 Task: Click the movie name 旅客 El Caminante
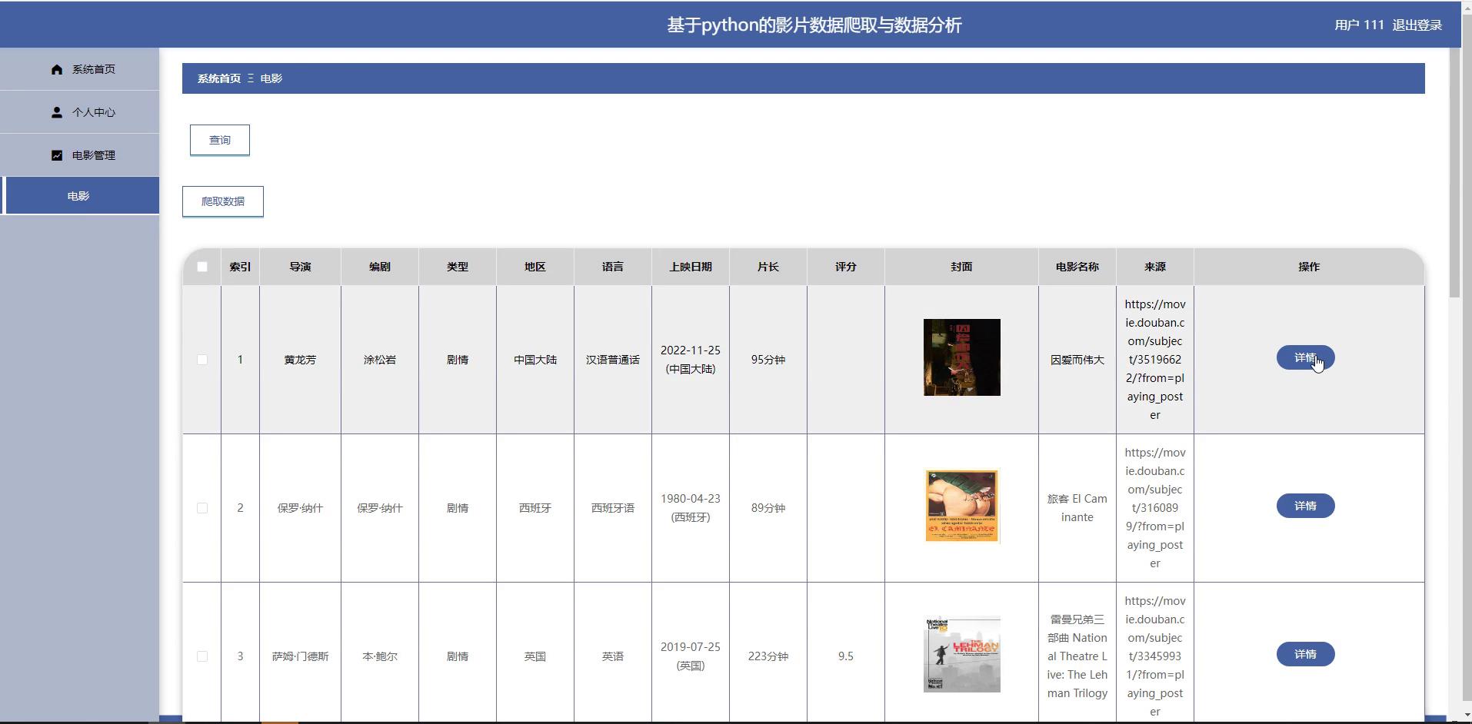1077,508
